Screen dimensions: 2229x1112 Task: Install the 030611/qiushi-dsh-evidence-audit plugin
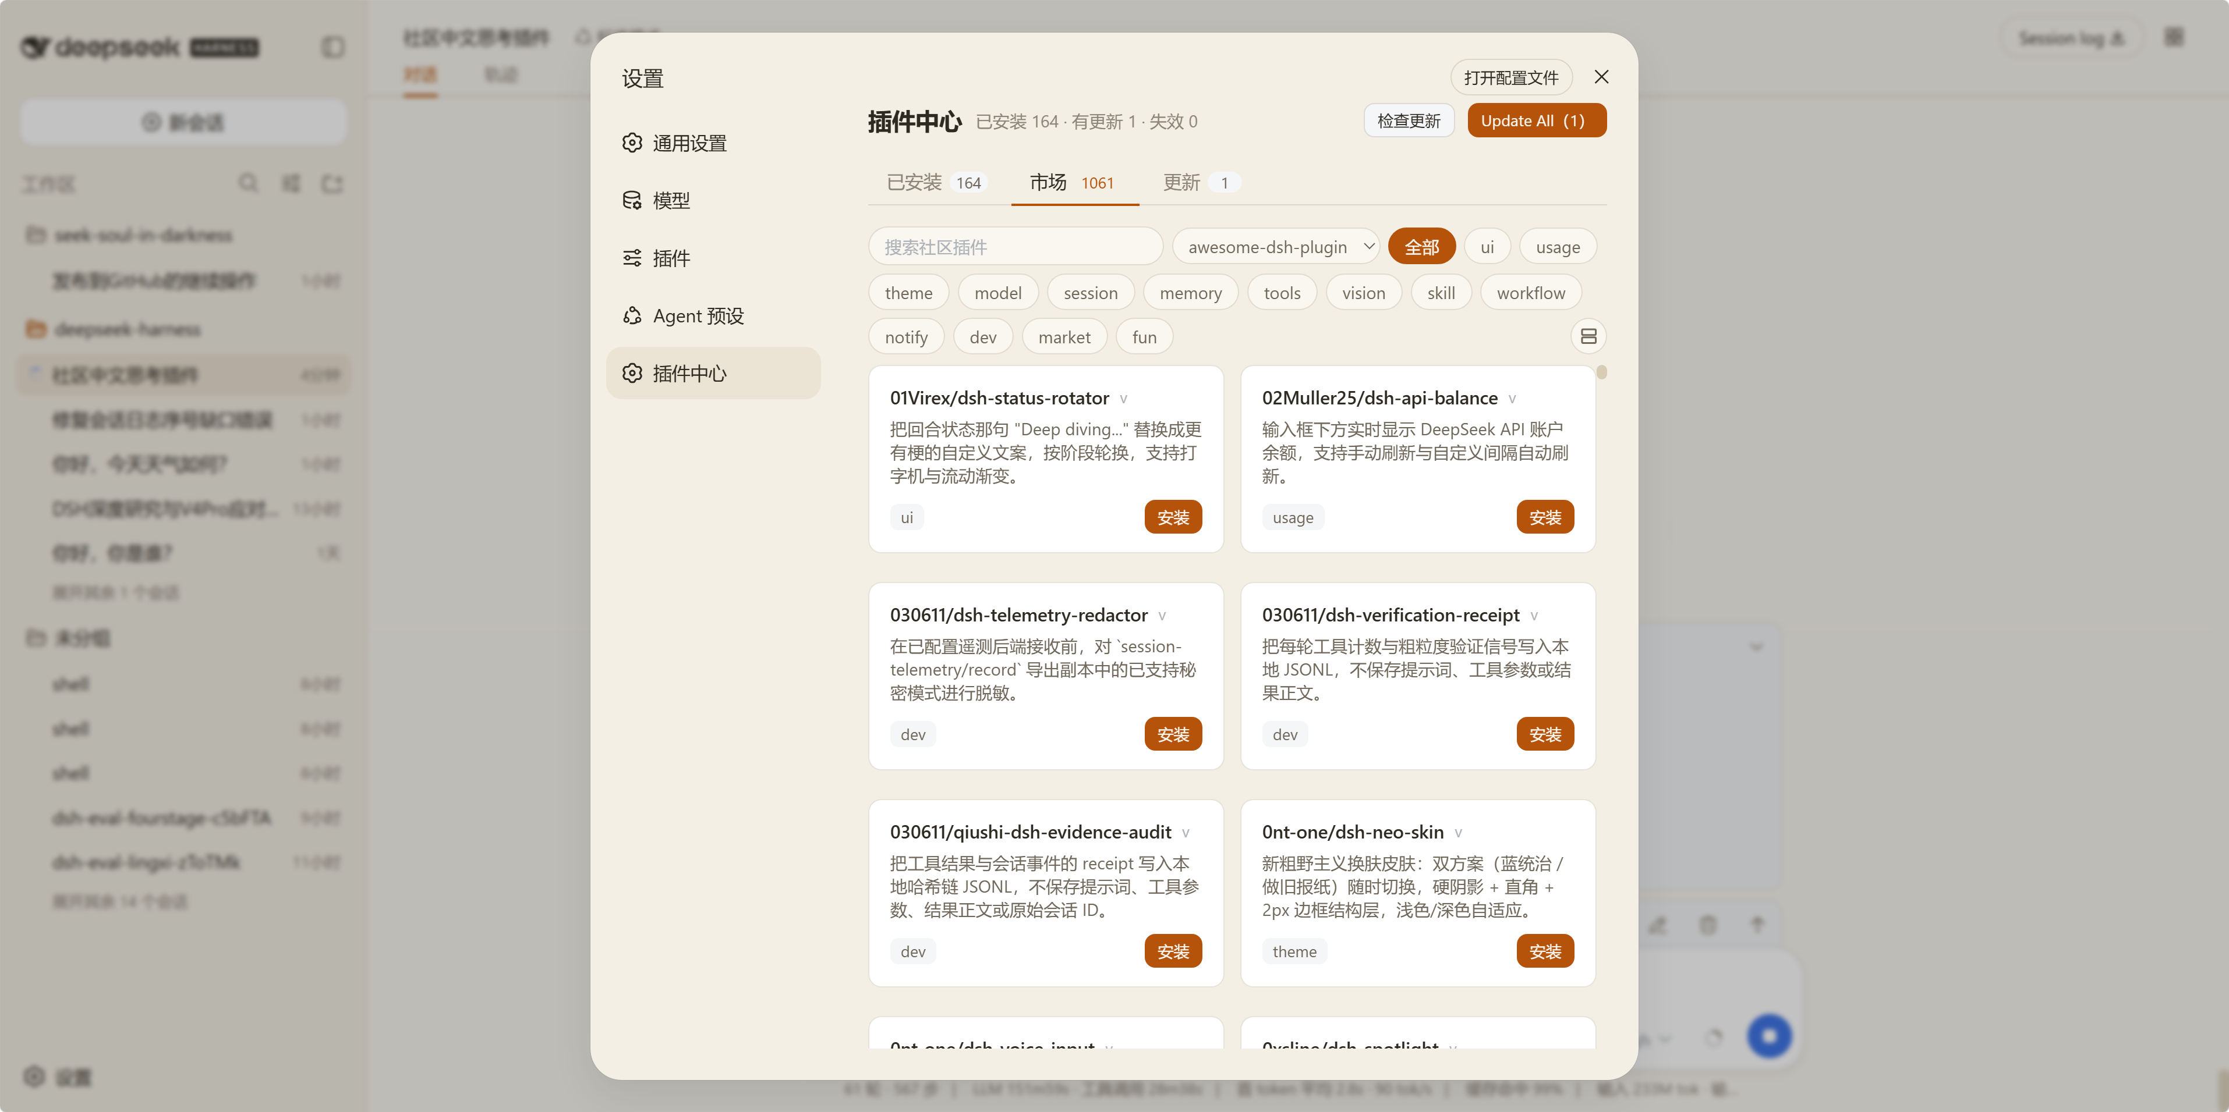point(1173,951)
